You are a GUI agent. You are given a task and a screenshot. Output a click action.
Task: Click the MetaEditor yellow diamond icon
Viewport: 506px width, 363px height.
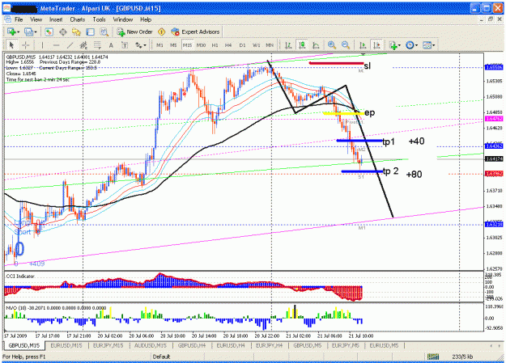pos(161,32)
